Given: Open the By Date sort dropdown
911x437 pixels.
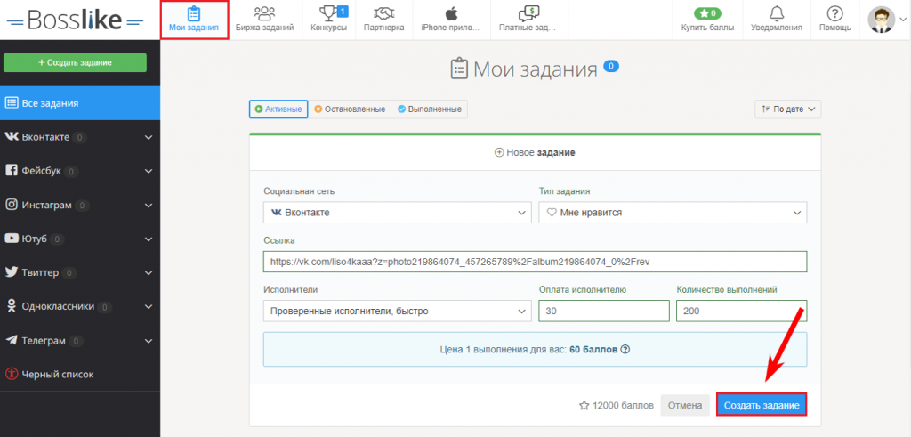Looking at the screenshot, I should point(787,109).
